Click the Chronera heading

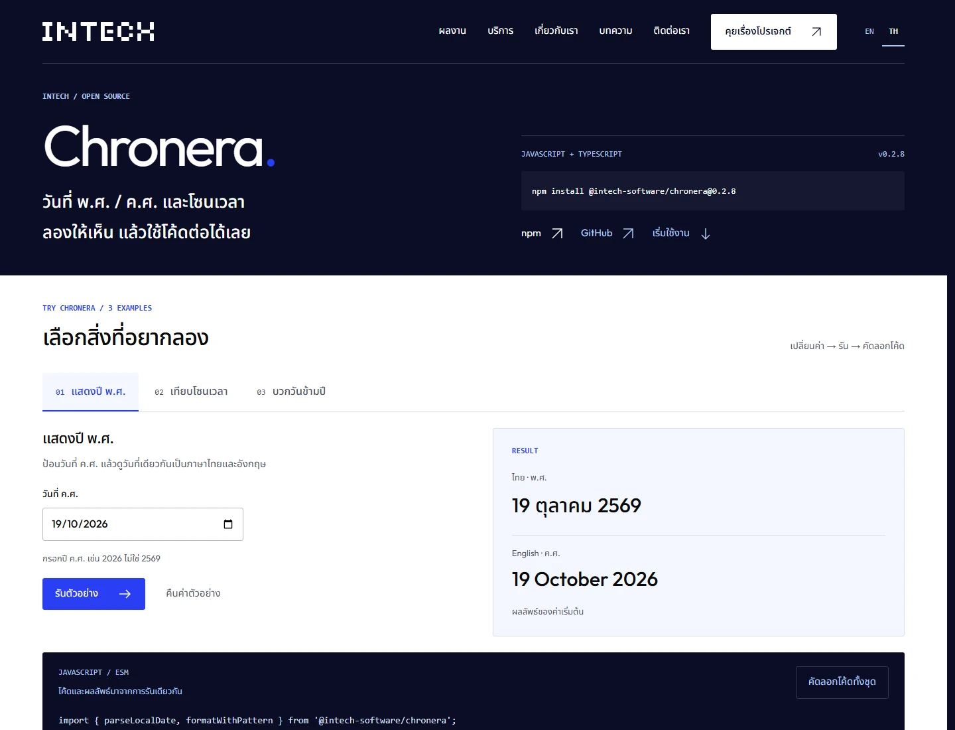(x=159, y=147)
